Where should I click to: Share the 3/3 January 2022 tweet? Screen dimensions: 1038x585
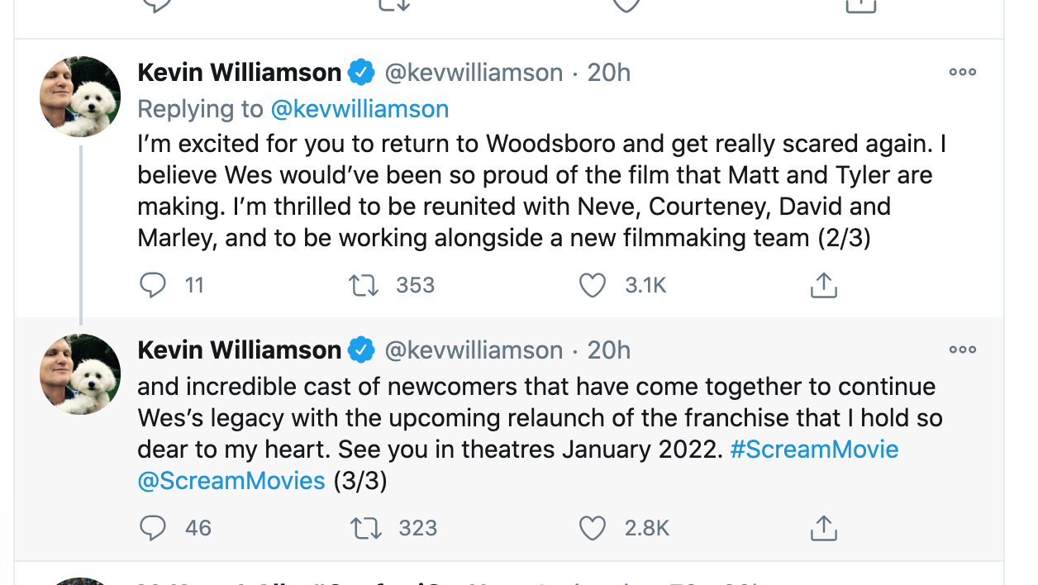point(823,528)
